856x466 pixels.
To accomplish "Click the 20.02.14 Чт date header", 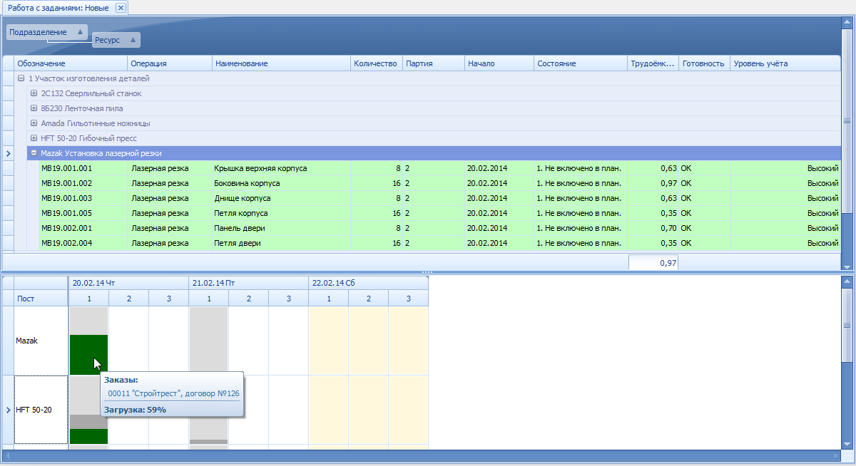I will (128, 283).
